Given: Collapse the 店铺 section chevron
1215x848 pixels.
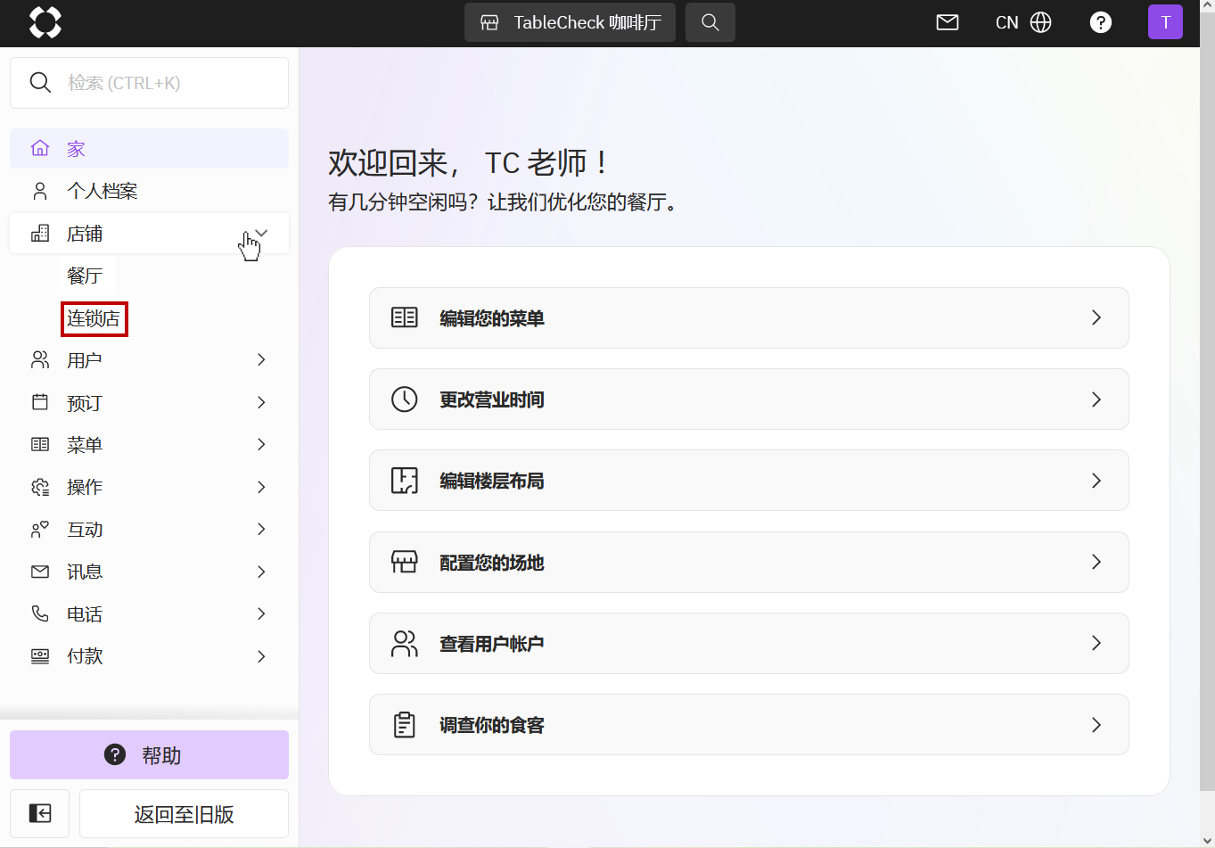Looking at the screenshot, I should (x=261, y=234).
